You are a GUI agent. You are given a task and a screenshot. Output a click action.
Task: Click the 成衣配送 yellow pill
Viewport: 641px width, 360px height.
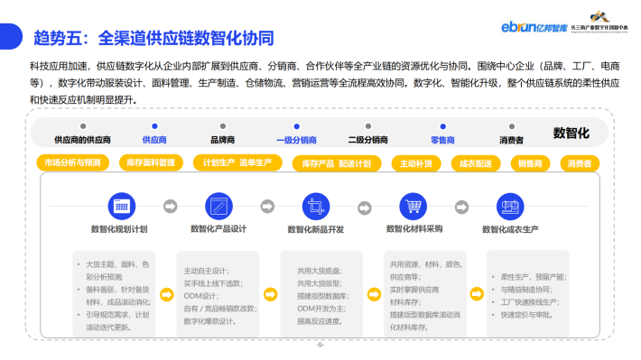pos(476,163)
